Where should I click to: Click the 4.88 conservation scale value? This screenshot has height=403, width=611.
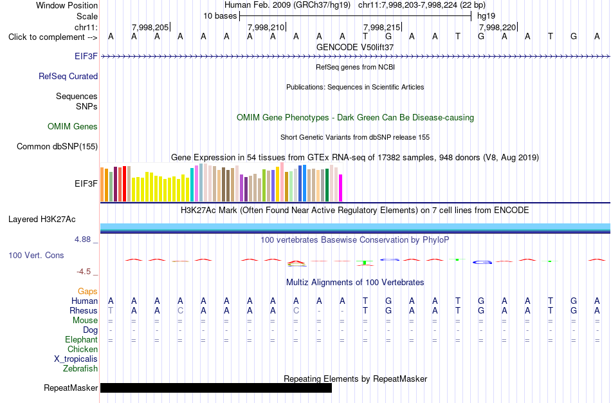pos(82,239)
